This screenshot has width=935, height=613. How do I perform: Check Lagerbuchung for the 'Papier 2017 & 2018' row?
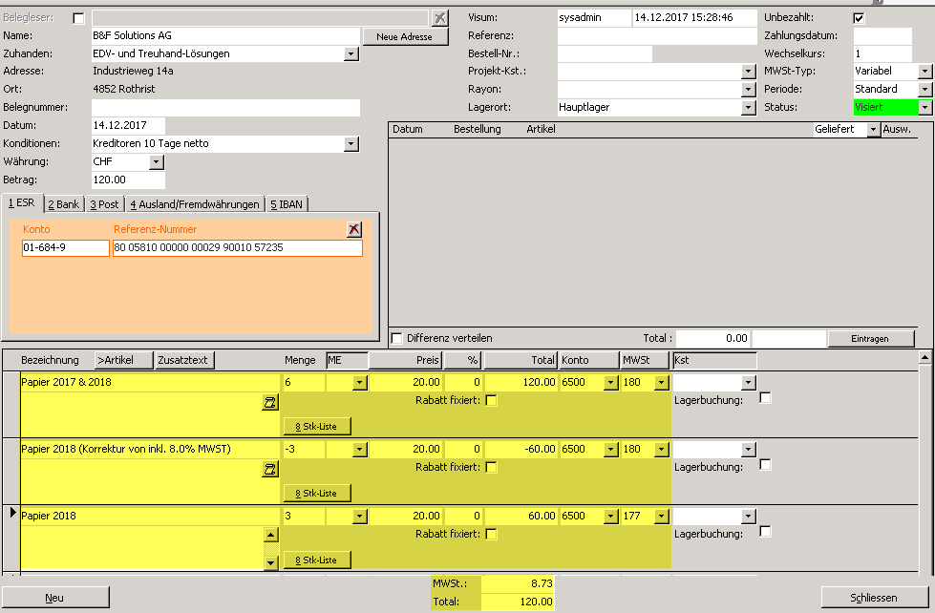pyautogui.click(x=765, y=399)
